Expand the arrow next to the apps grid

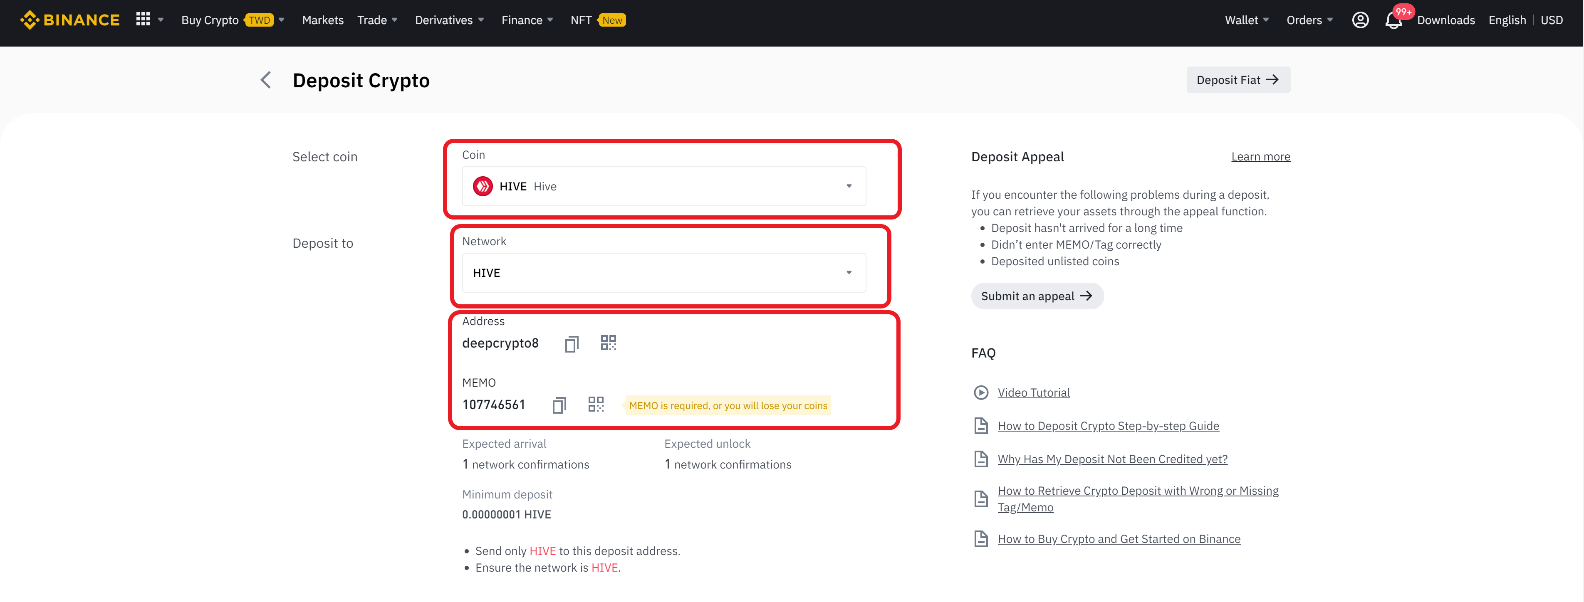click(x=161, y=20)
